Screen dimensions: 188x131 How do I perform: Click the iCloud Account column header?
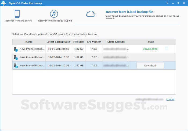115,42
